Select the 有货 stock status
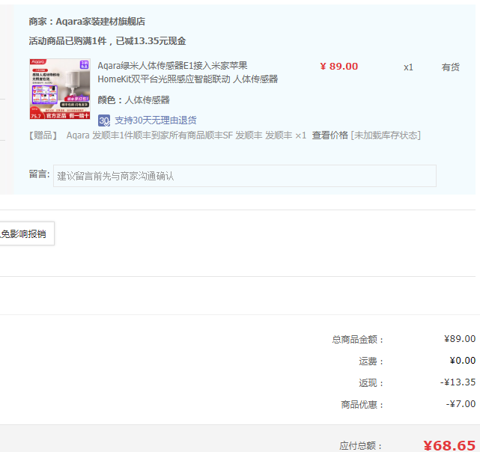 click(450, 67)
